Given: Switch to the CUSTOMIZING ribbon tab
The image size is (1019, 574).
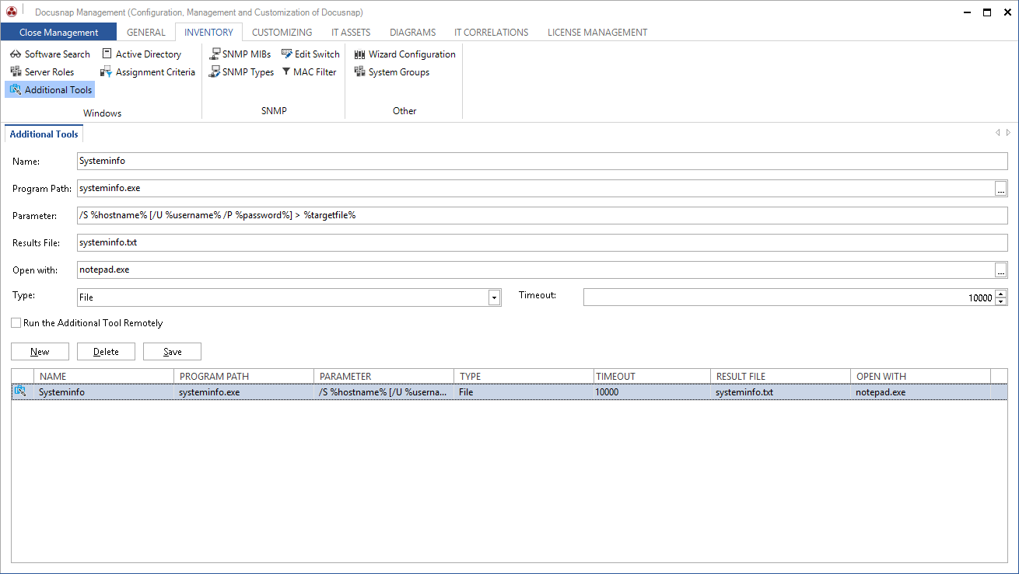Looking at the screenshot, I should pos(282,33).
